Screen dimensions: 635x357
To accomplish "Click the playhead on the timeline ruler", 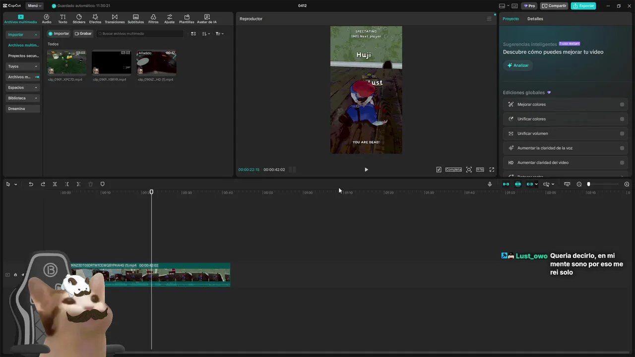I will pyautogui.click(x=151, y=192).
